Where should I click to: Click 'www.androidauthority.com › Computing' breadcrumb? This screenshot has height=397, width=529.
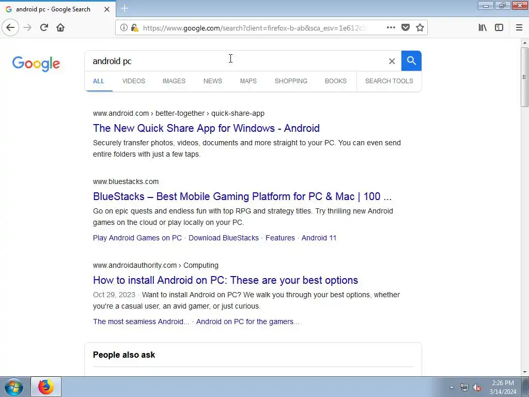point(155,265)
